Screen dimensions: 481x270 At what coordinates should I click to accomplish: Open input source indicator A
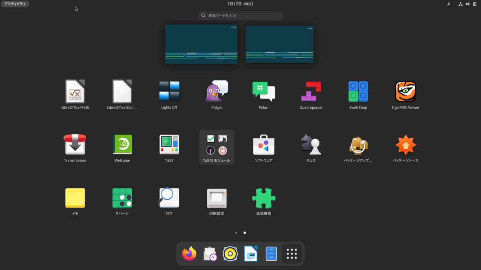(x=449, y=4)
